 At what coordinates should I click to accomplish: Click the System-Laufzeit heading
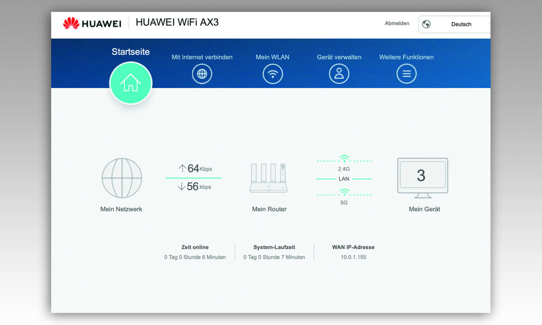[x=274, y=247]
